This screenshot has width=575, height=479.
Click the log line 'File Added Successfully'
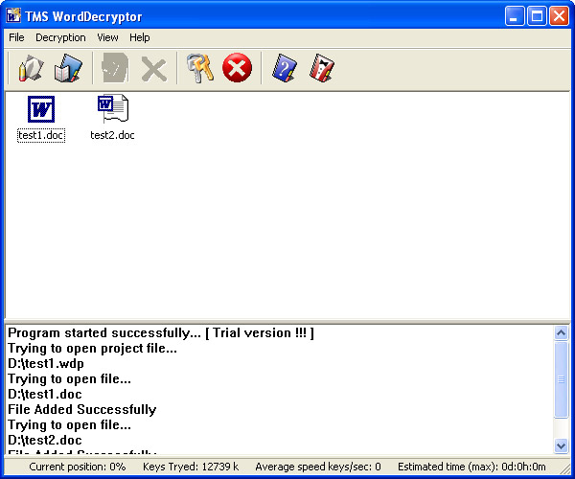[x=82, y=409]
